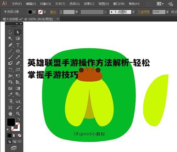Select the Direct Selection tool
The width and height of the screenshot is (177, 152).
(x=18, y=32)
